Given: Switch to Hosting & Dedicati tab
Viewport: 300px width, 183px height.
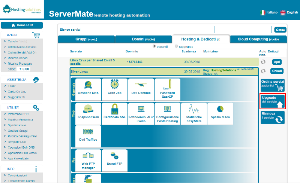Looking at the screenshot, I should tap(201, 39).
